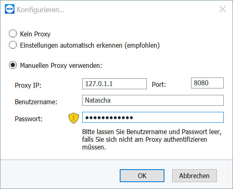Click the Port label

(159, 84)
